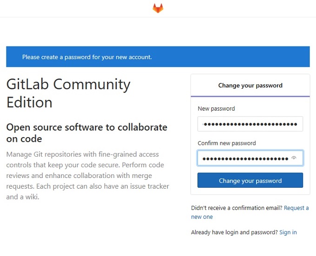Click the Manage Git repositories description paragraph
The height and width of the screenshot is (256, 316).
[x=87, y=176]
